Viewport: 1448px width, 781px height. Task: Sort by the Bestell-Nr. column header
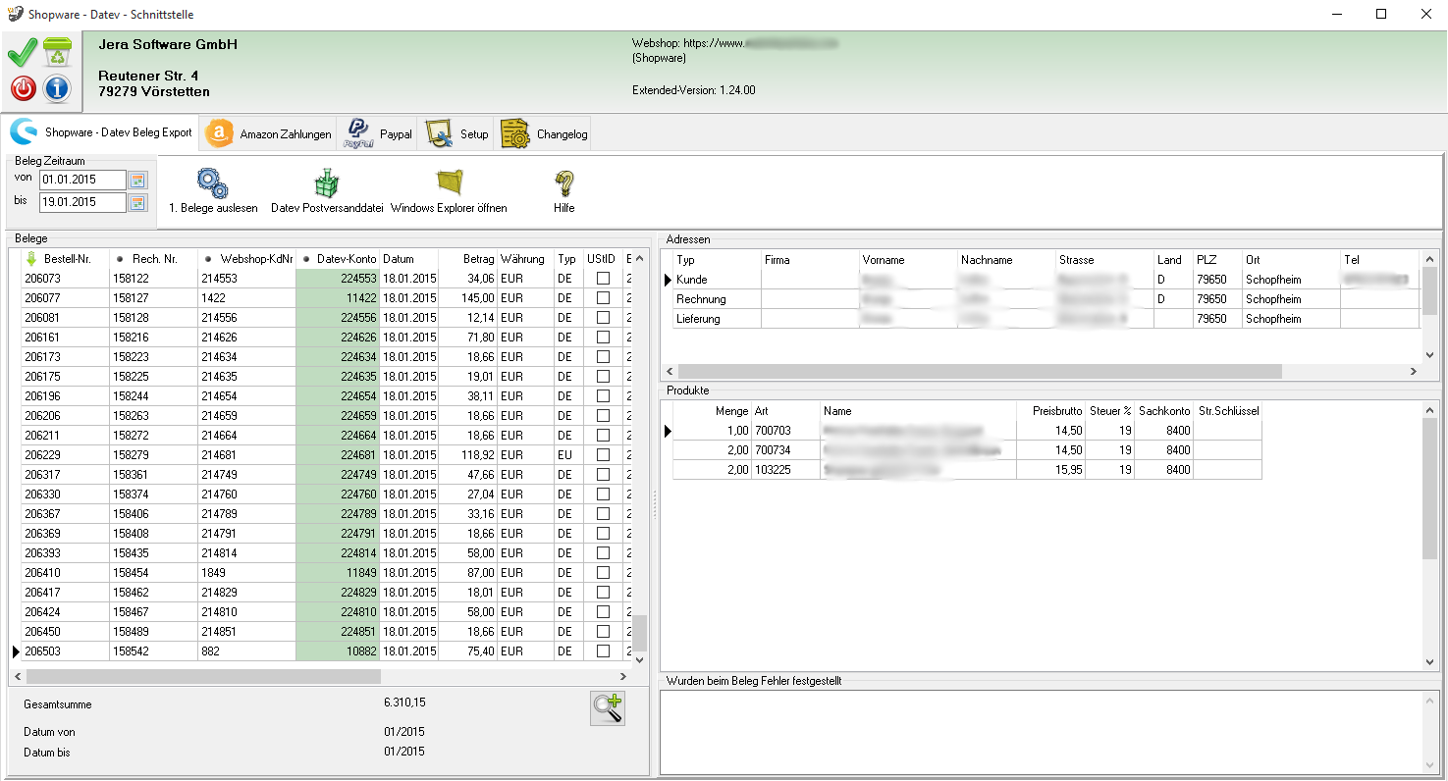[x=67, y=259]
